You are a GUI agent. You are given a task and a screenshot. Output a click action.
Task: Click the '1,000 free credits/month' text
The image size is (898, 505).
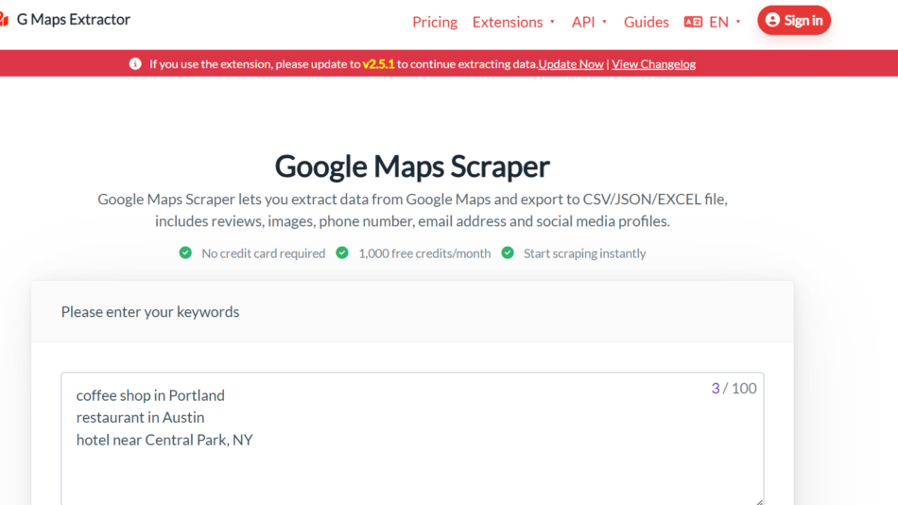[424, 253]
